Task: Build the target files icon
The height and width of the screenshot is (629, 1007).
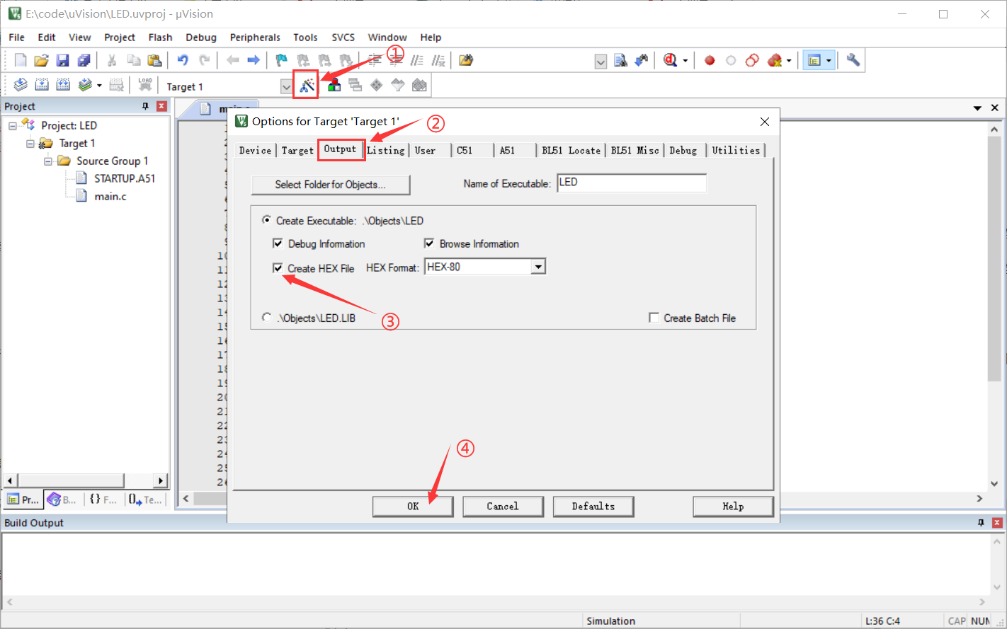Action: click(x=42, y=85)
